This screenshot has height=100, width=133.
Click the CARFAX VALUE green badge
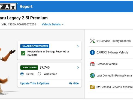(x=29, y=67)
